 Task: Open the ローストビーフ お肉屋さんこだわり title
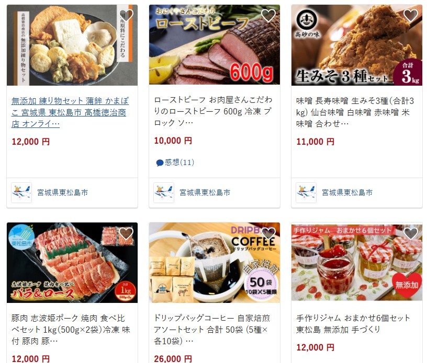[213, 111]
